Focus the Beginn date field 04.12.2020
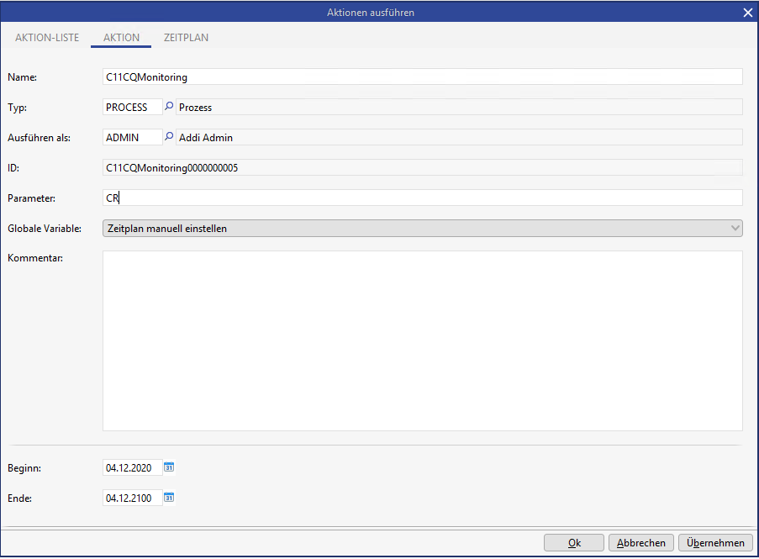Screen dimensions: 759x559 132,467
